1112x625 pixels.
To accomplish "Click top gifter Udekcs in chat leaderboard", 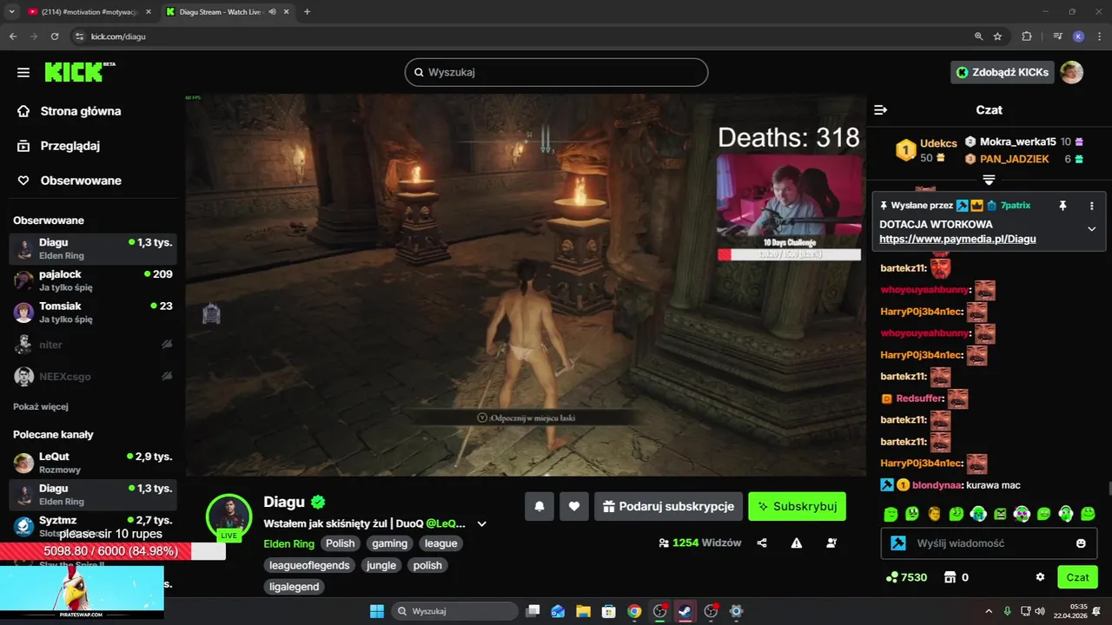I will [x=938, y=143].
